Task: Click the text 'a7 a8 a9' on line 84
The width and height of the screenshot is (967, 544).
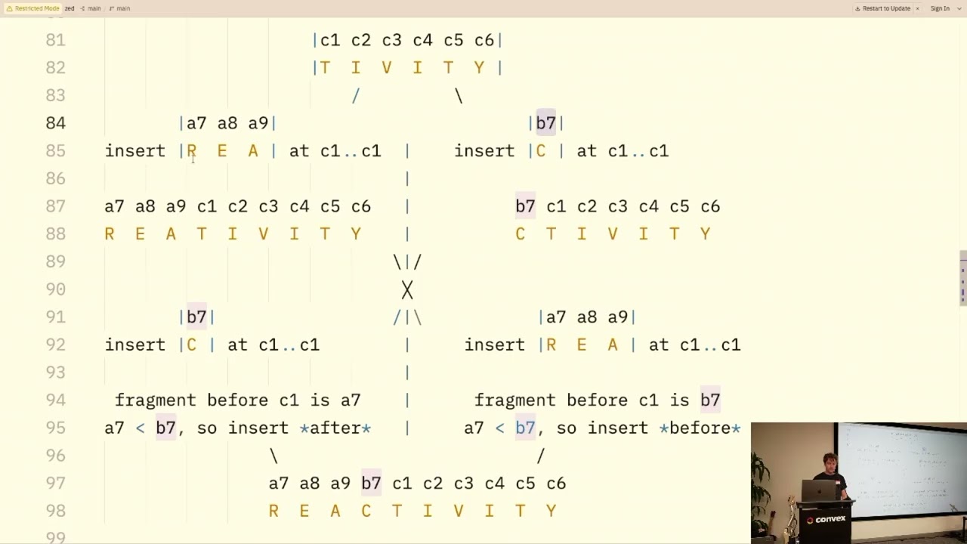Action: point(227,123)
